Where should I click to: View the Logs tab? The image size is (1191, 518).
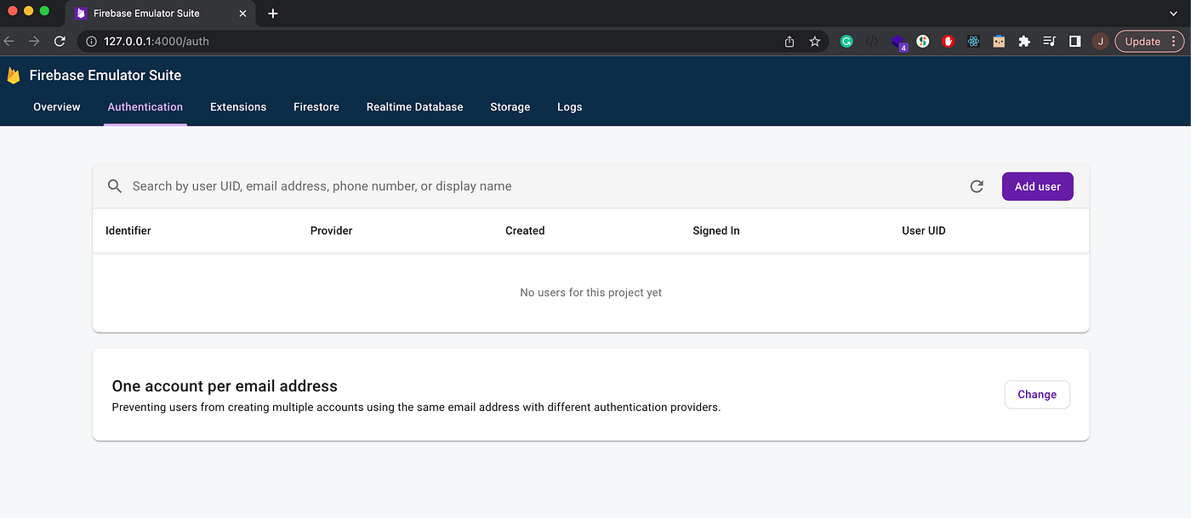(570, 107)
